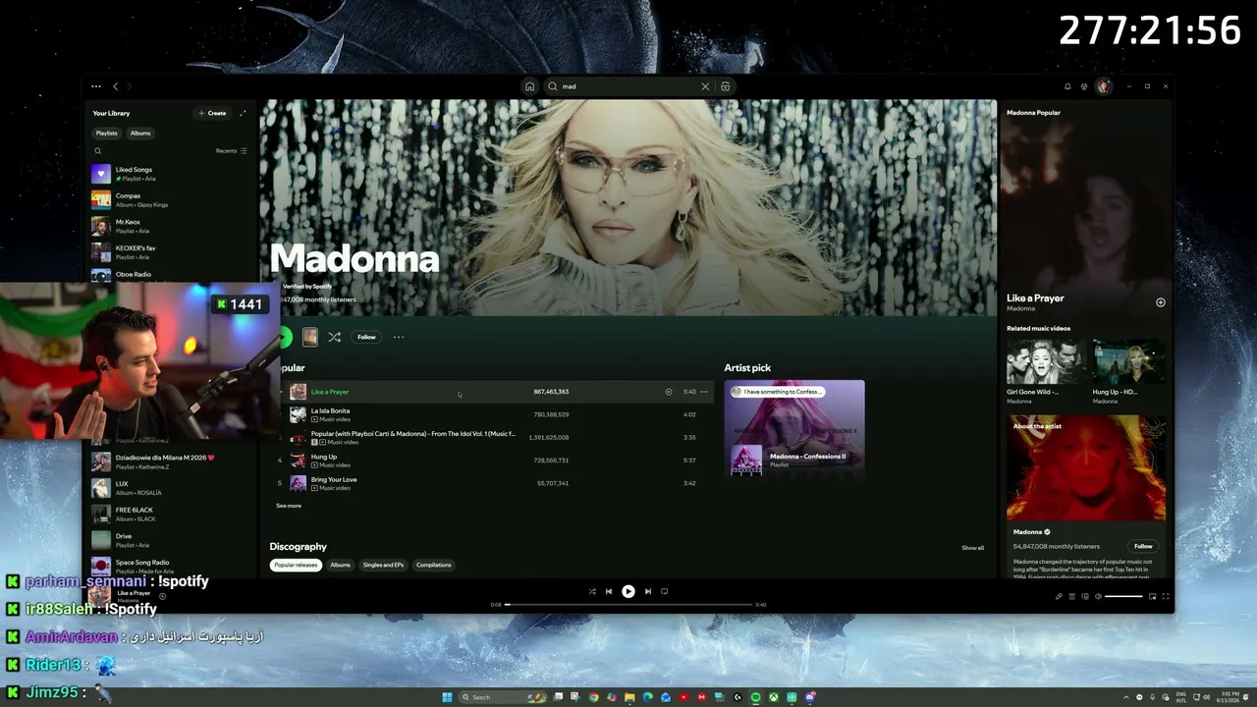Screen dimensions: 1257x707
Task: Open the FREE 6LACK album
Action: (171, 515)
